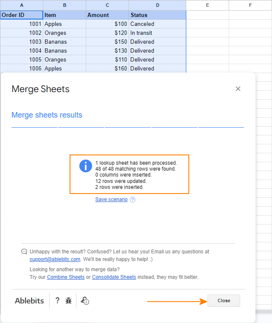The width and height of the screenshot is (272, 323).
Task: Open the help question mark in footer
Action: click(57, 301)
